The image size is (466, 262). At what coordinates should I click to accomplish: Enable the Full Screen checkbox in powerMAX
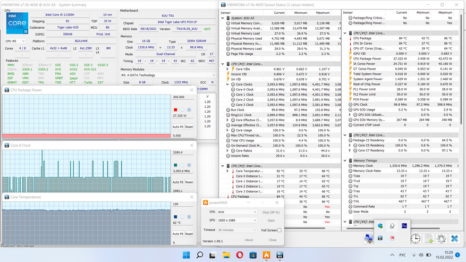[x=279, y=230]
